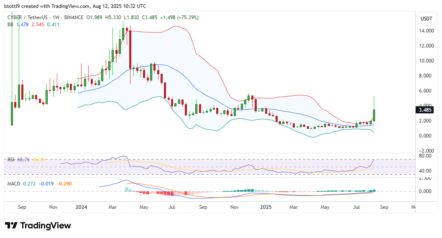The width and height of the screenshot is (442, 238).
Task: Select the RSI indicator legend label
Action: click(x=10, y=160)
